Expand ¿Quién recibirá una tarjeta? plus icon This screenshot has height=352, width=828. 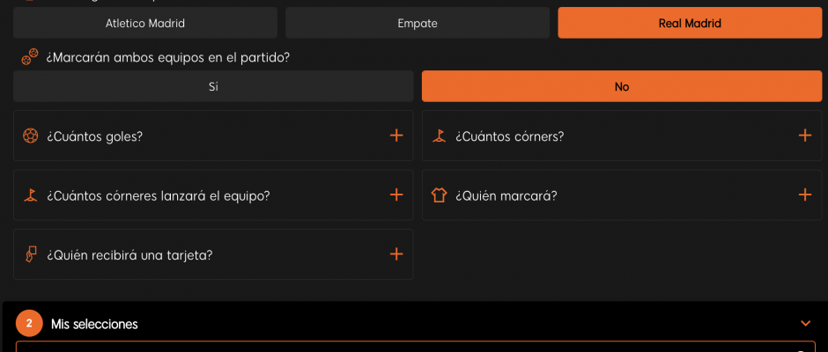pyautogui.click(x=396, y=254)
